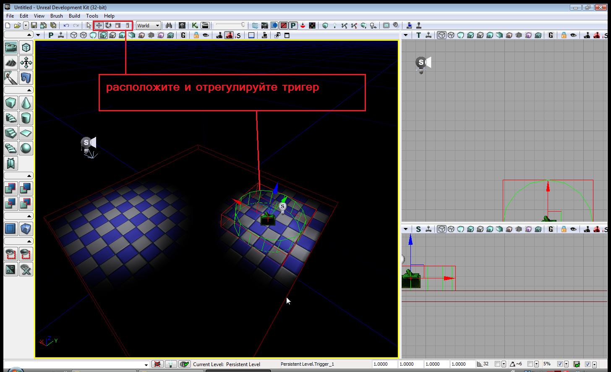The height and width of the screenshot is (372, 611).
Task: Open the World coordinate system dropdown
Action: tap(148, 26)
